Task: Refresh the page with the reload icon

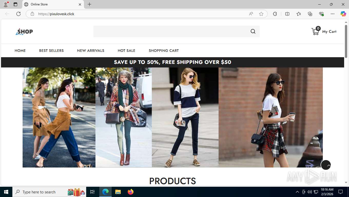Action: [x=18, y=14]
